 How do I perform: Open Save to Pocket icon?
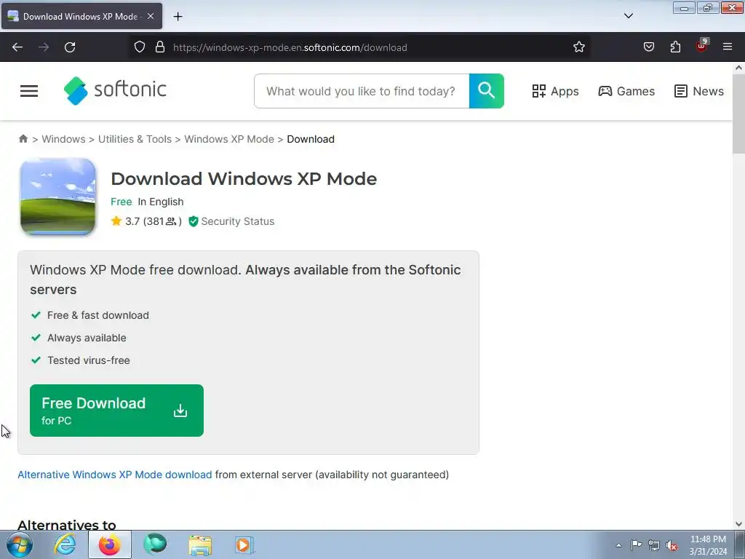coord(648,47)
